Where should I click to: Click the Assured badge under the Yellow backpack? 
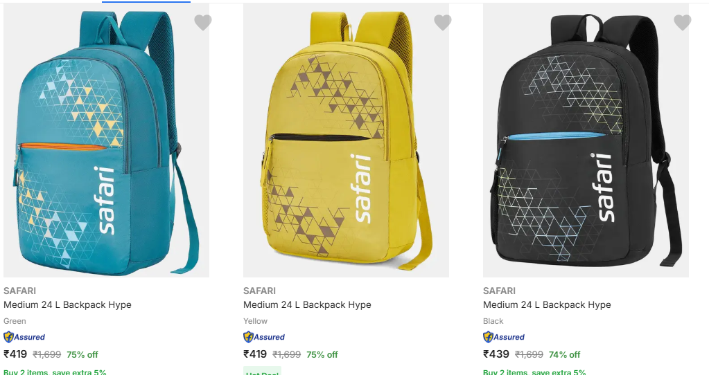264,337
